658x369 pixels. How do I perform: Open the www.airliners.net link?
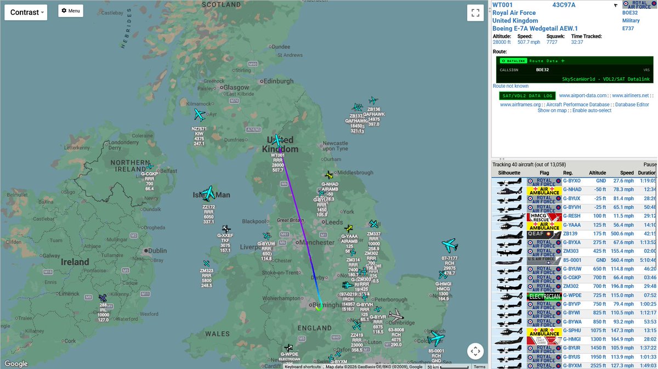tap(632, 95)
